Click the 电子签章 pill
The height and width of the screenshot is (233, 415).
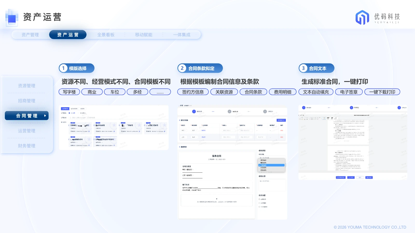coord(349,92)
